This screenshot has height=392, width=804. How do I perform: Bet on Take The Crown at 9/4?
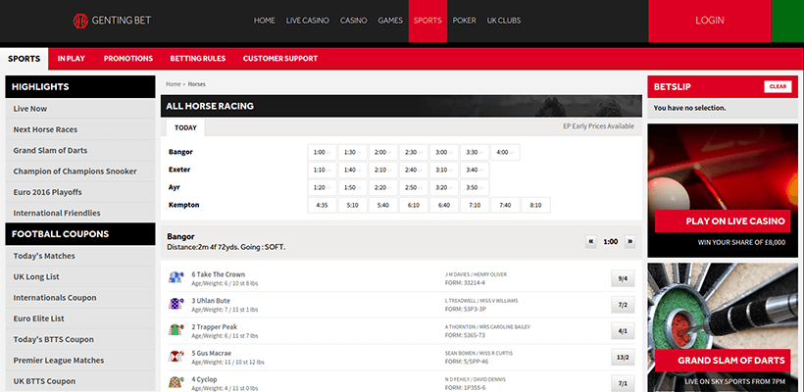coord(623,278)
